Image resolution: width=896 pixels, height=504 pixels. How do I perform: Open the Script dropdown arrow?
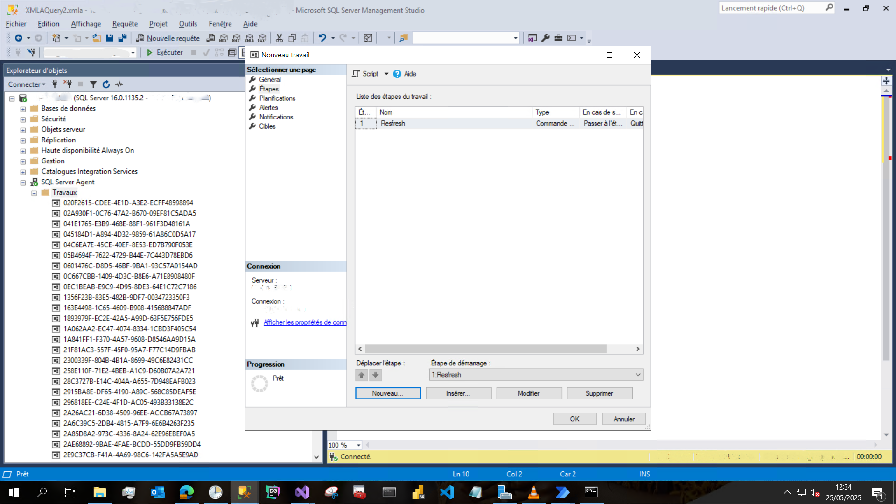click(x=386, y=74)
